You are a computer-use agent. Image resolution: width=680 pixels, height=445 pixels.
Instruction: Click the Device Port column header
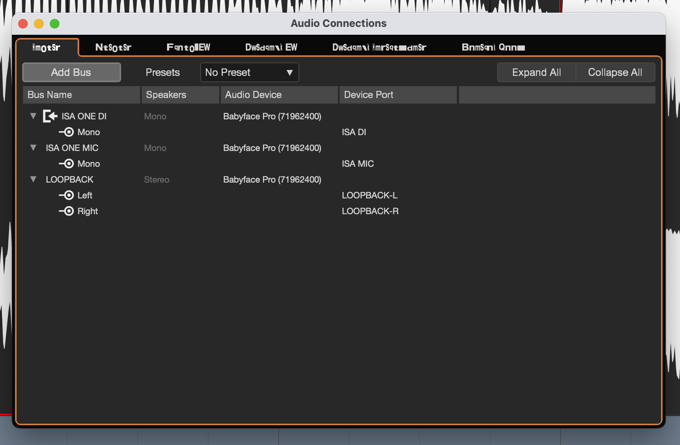(398, 95)
